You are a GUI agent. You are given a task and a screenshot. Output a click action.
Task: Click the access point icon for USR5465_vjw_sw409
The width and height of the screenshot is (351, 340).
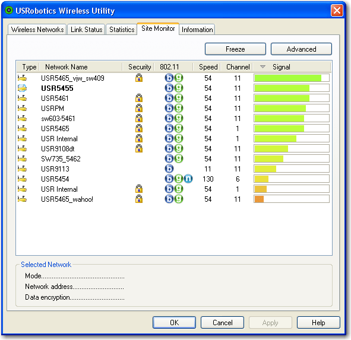pyautogui.click(x=22, y=78)
